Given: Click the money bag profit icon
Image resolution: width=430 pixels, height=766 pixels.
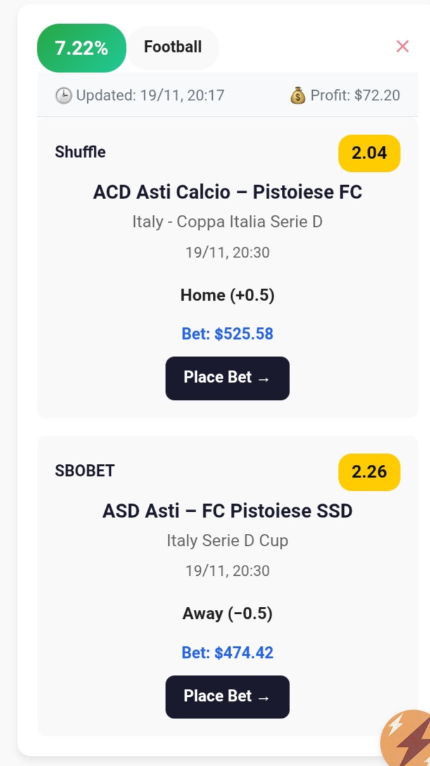Looking at the screenshot, I should 298,96.
